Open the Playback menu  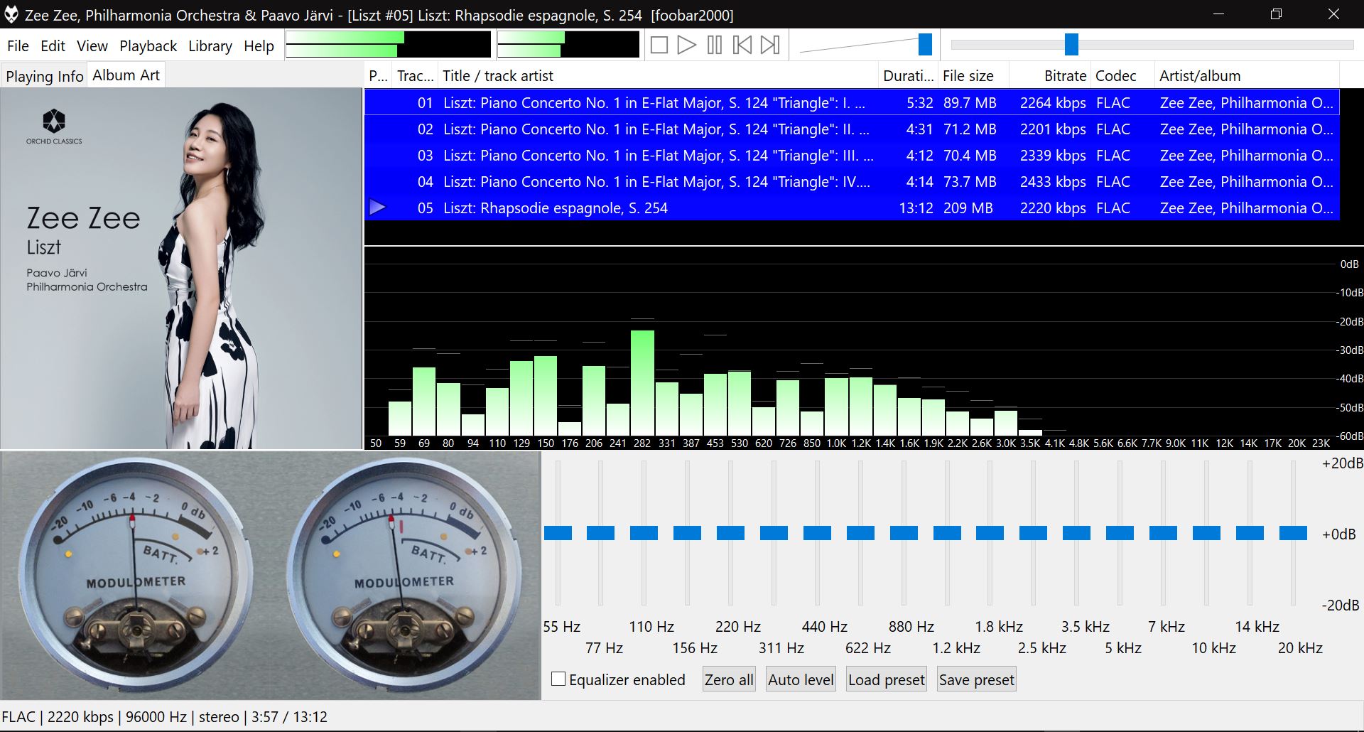coord(148,46)
